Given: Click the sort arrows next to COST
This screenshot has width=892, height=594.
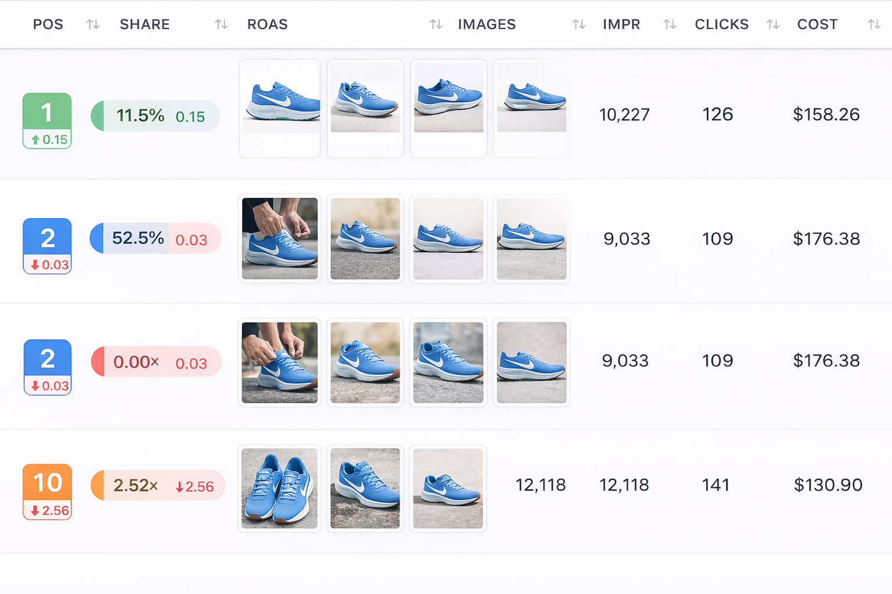Looking at the screenshot, I should [x=873, y=24].
